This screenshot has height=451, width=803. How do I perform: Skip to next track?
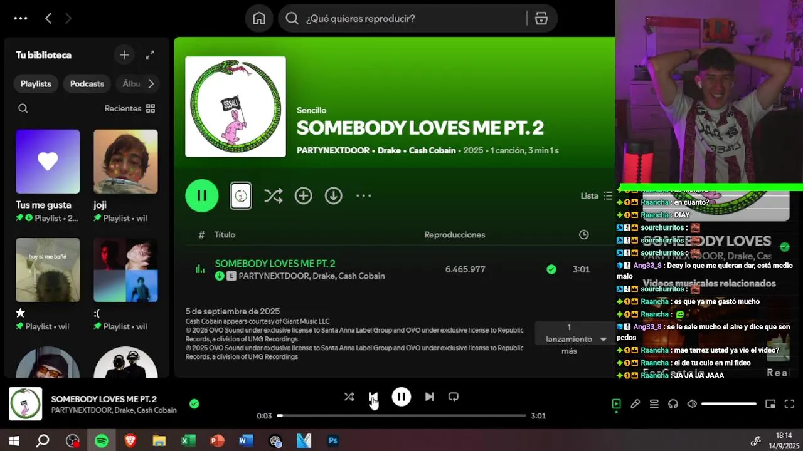click(x=430, y=397)
